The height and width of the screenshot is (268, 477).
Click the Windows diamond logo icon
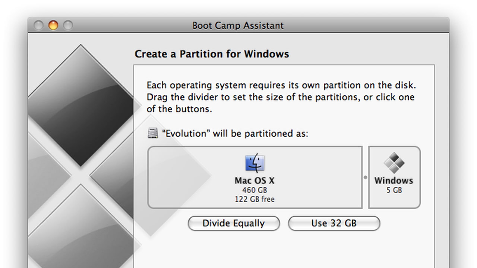tap(394, 163)
